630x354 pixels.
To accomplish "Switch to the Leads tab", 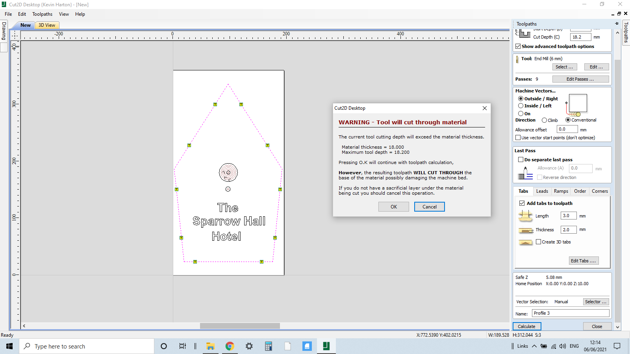I will pyautogui.click(x=542, y=191).
